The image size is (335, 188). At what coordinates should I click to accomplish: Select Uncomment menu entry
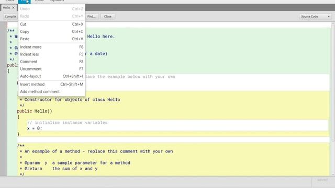[x=51, y=69]
